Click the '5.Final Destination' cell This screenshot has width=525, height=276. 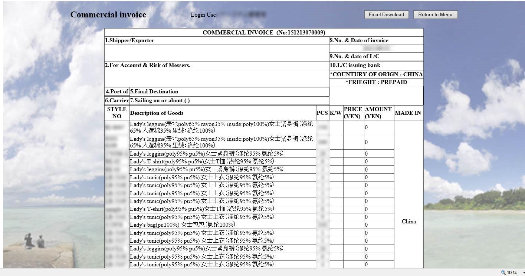click(x=229, y=92)
